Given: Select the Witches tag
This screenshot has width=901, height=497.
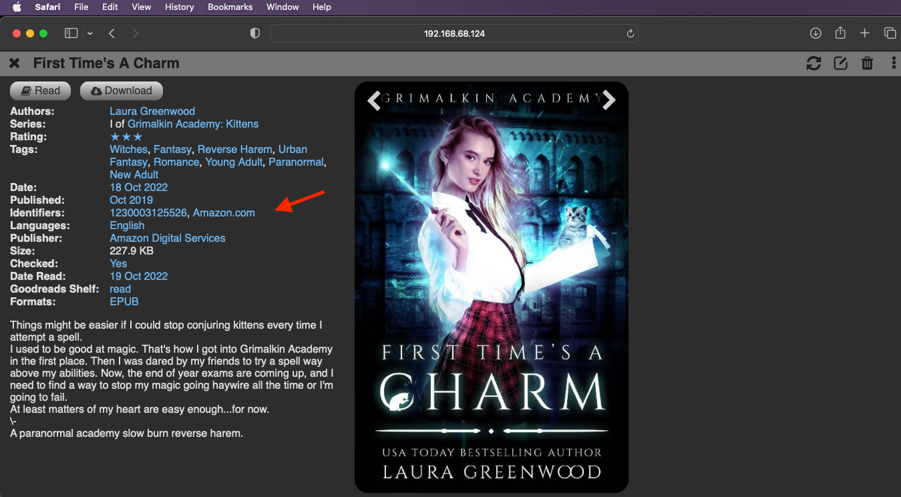Looking at the screenshot, I should [128, 150].
